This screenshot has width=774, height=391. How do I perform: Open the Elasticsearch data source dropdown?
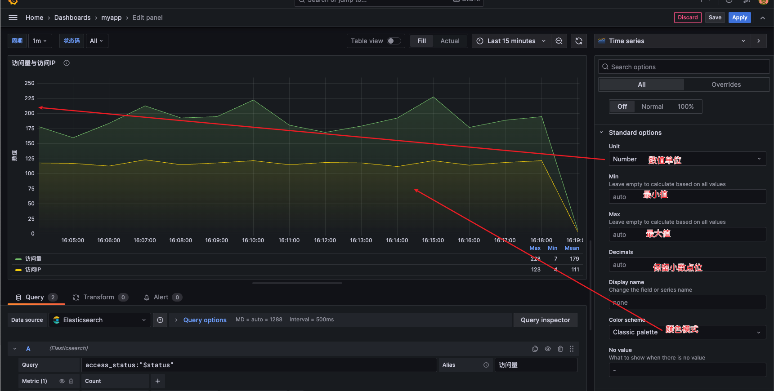(x=99, y=320)
